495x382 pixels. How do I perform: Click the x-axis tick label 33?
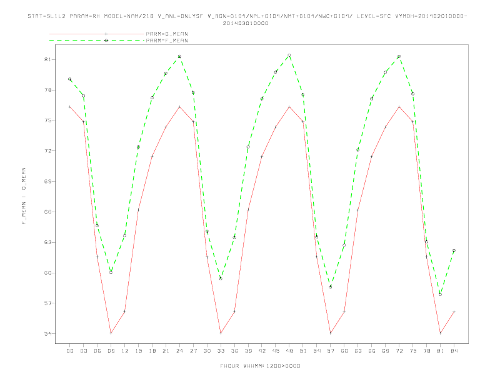221,351
